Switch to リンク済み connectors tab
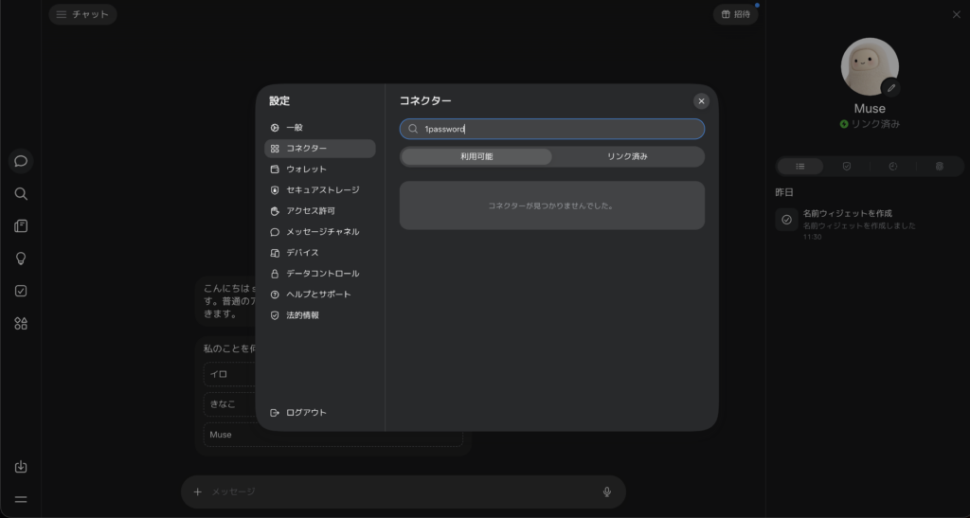Image resolution: width=970 pixels, height=518 pixels. pyautogui.click(x=627, y=156)
